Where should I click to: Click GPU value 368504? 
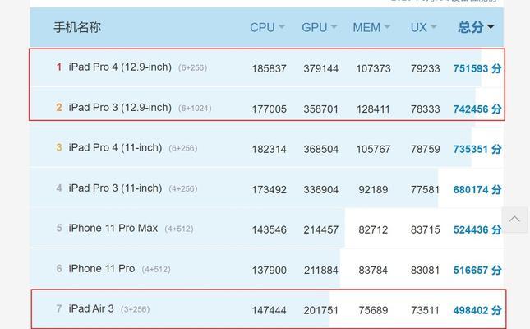coord(320,149)
